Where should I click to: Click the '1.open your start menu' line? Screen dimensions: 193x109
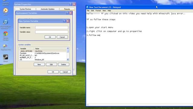click(x=100, y=27)
